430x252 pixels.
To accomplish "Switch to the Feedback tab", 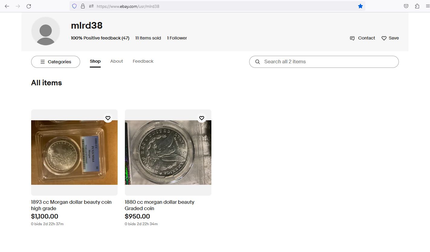I will (x=143, y=61).
